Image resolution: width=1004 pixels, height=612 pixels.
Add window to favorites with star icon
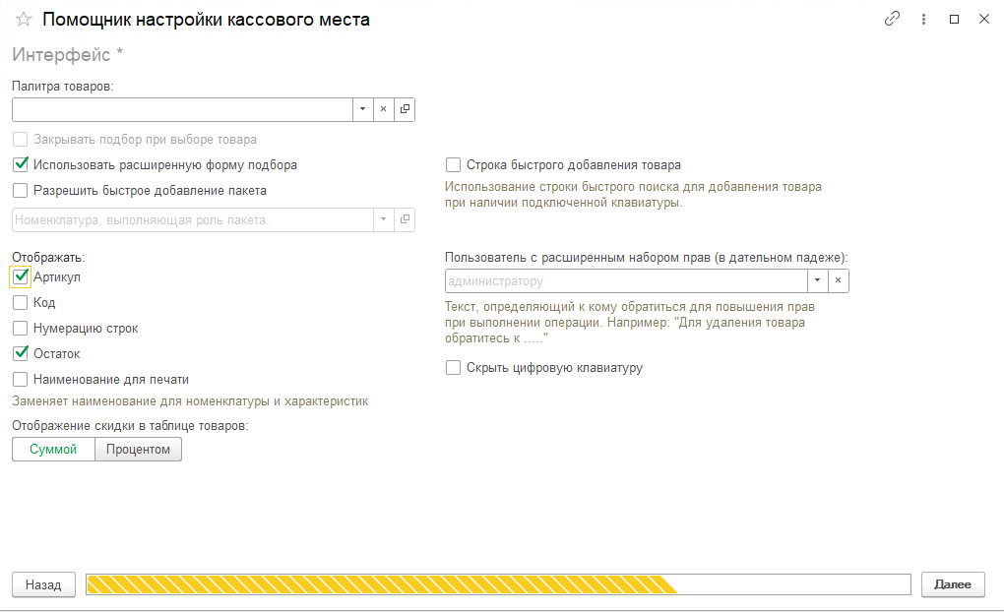(x=24, y=20)
